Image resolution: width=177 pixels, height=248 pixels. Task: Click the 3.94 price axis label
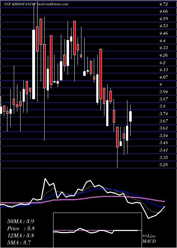pos(164,92)
